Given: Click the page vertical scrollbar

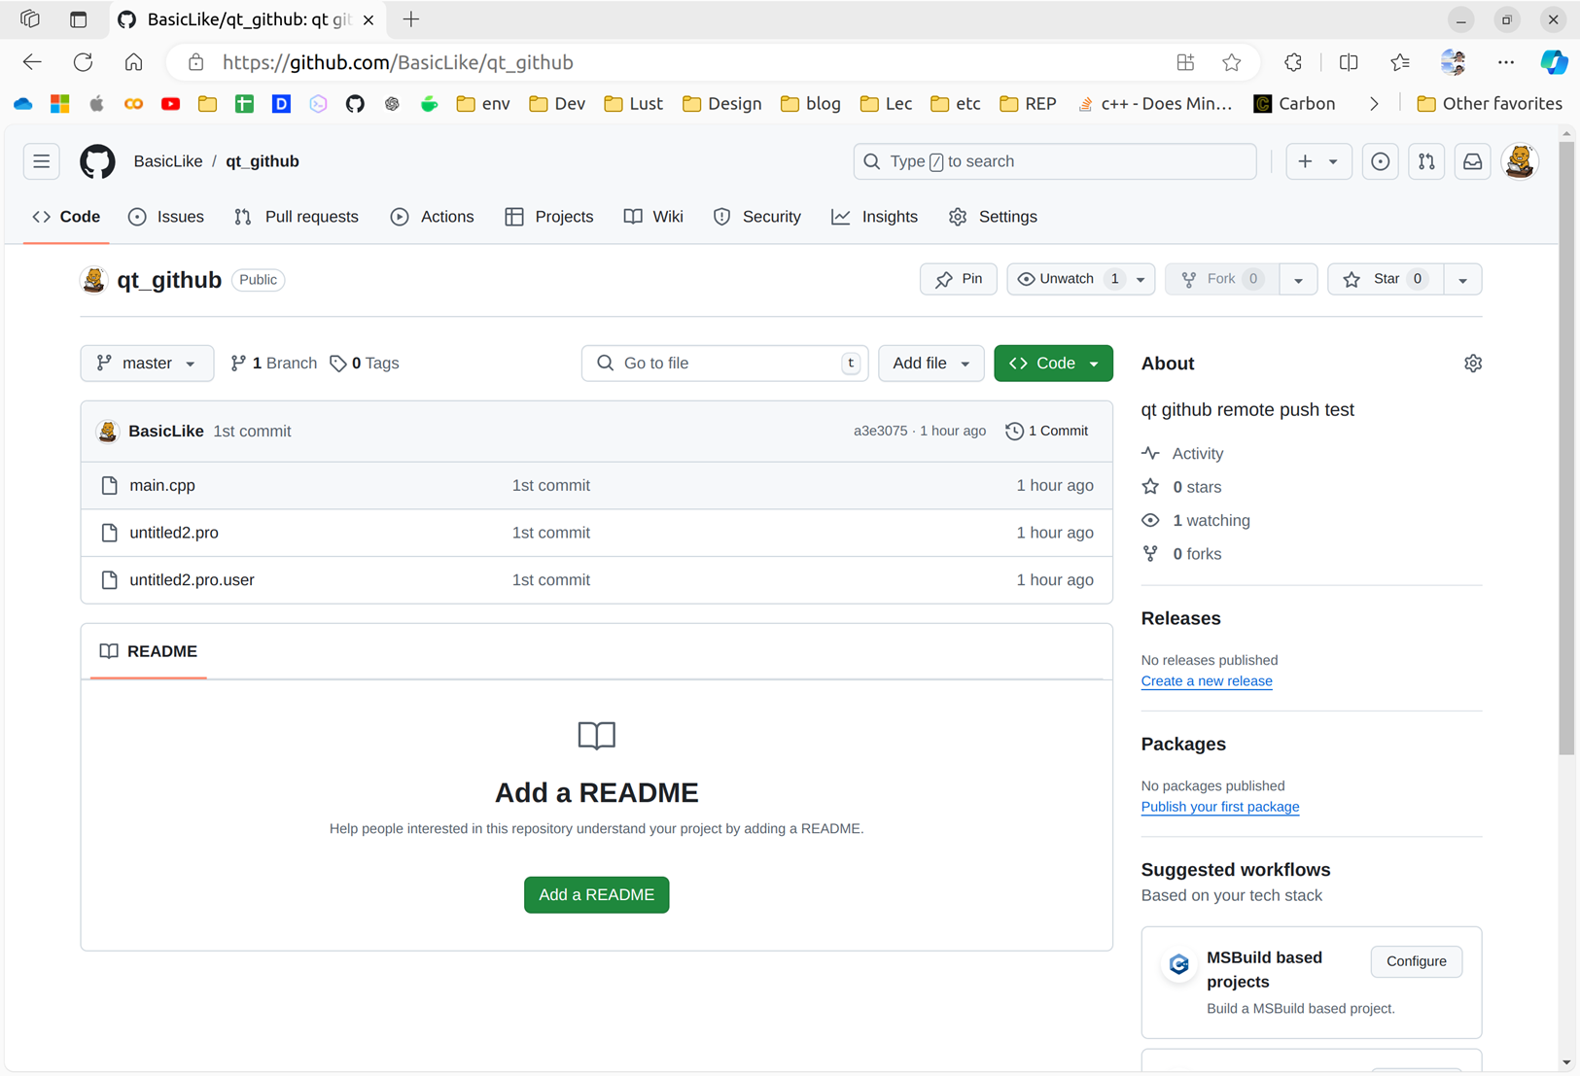Looking at the screenshot, I should click(x=1565, y=449).
